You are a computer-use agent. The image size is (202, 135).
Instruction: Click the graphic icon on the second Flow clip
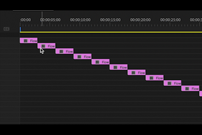tap(43, 46)
